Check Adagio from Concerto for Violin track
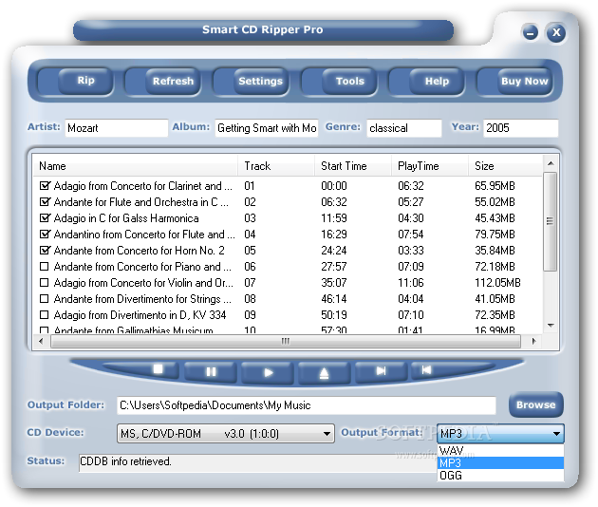The height and width of the screenshot is (507, 598). point(45,282)
